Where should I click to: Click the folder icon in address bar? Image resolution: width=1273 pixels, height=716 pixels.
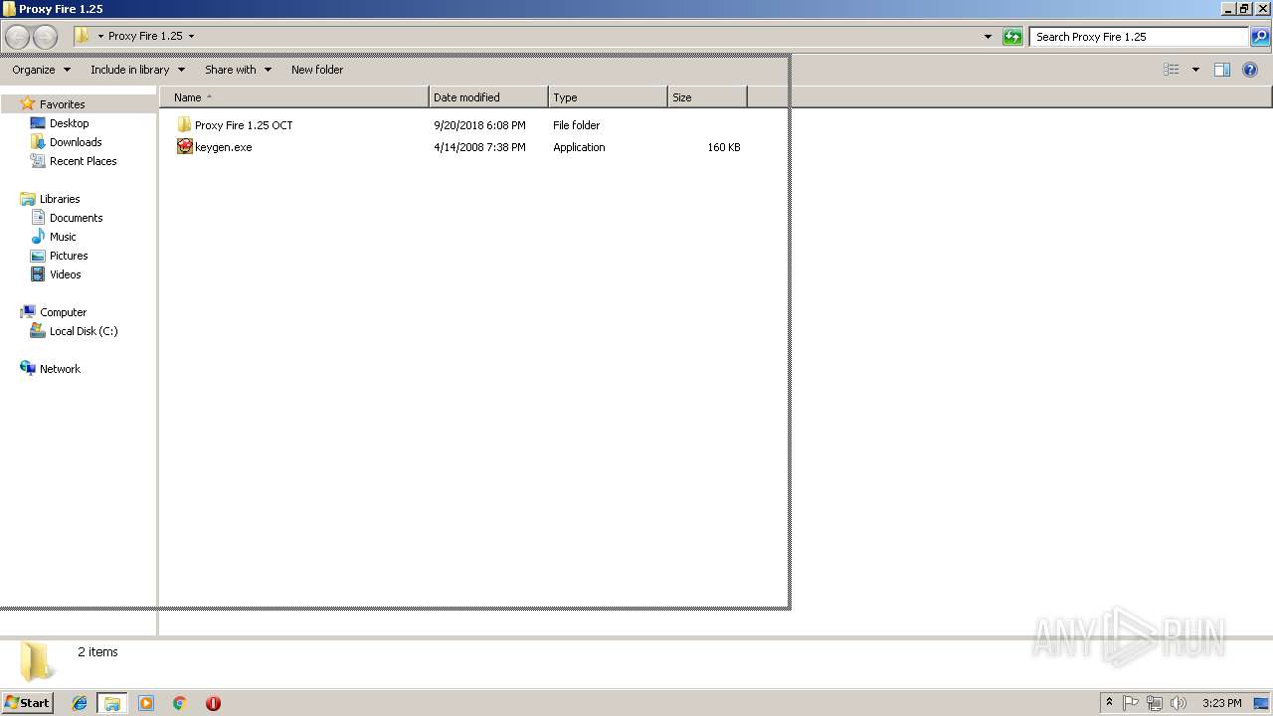point(82,36)
